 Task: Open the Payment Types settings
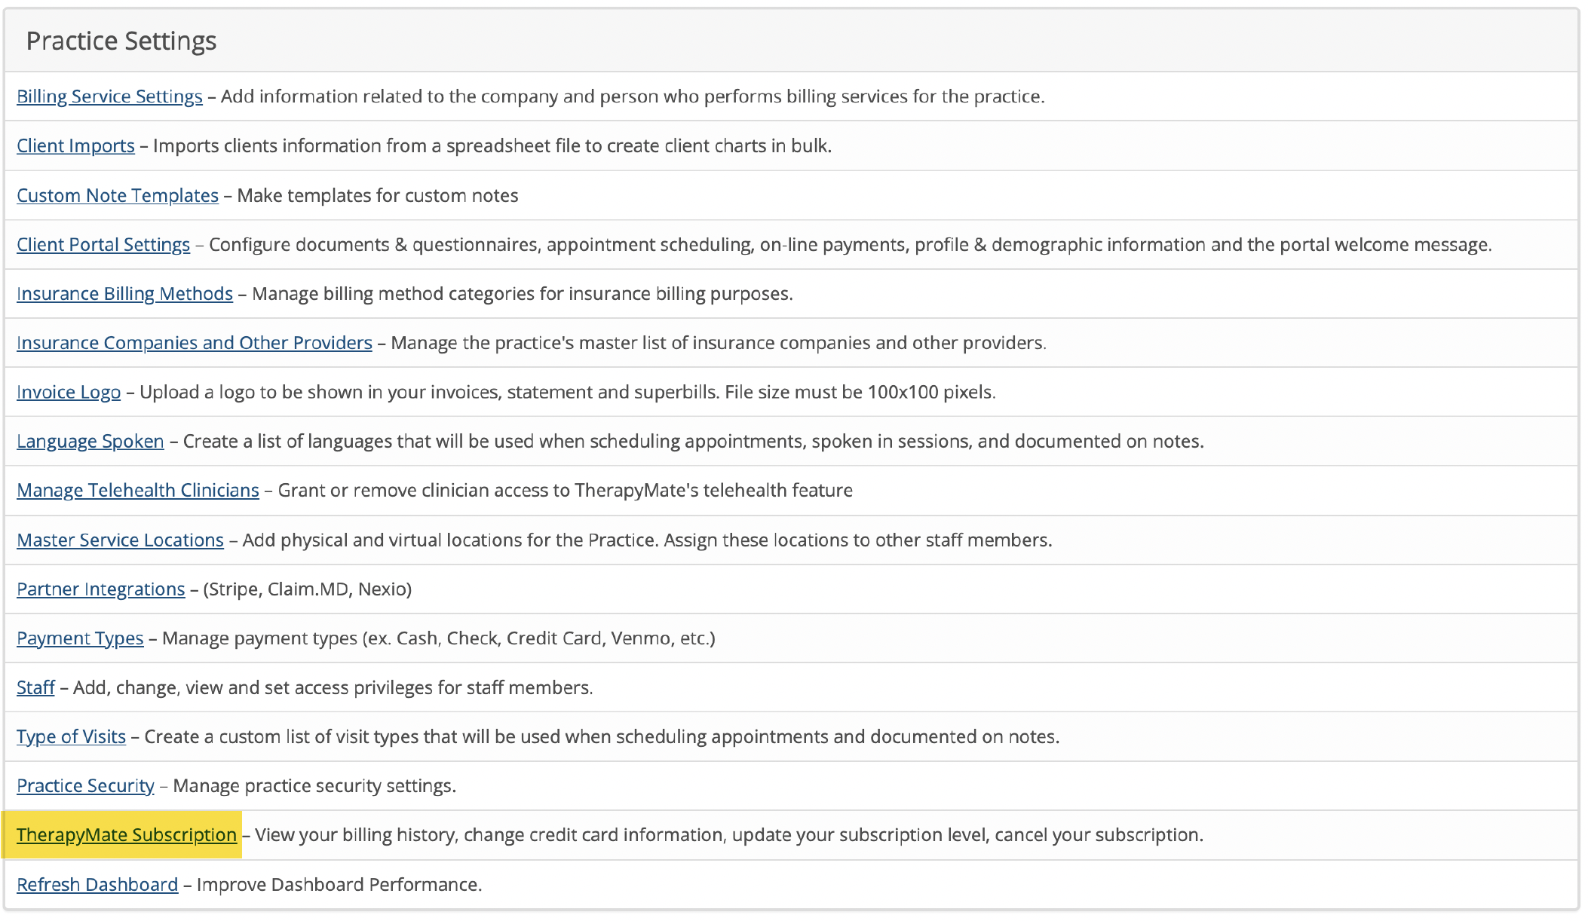(80, 638)
